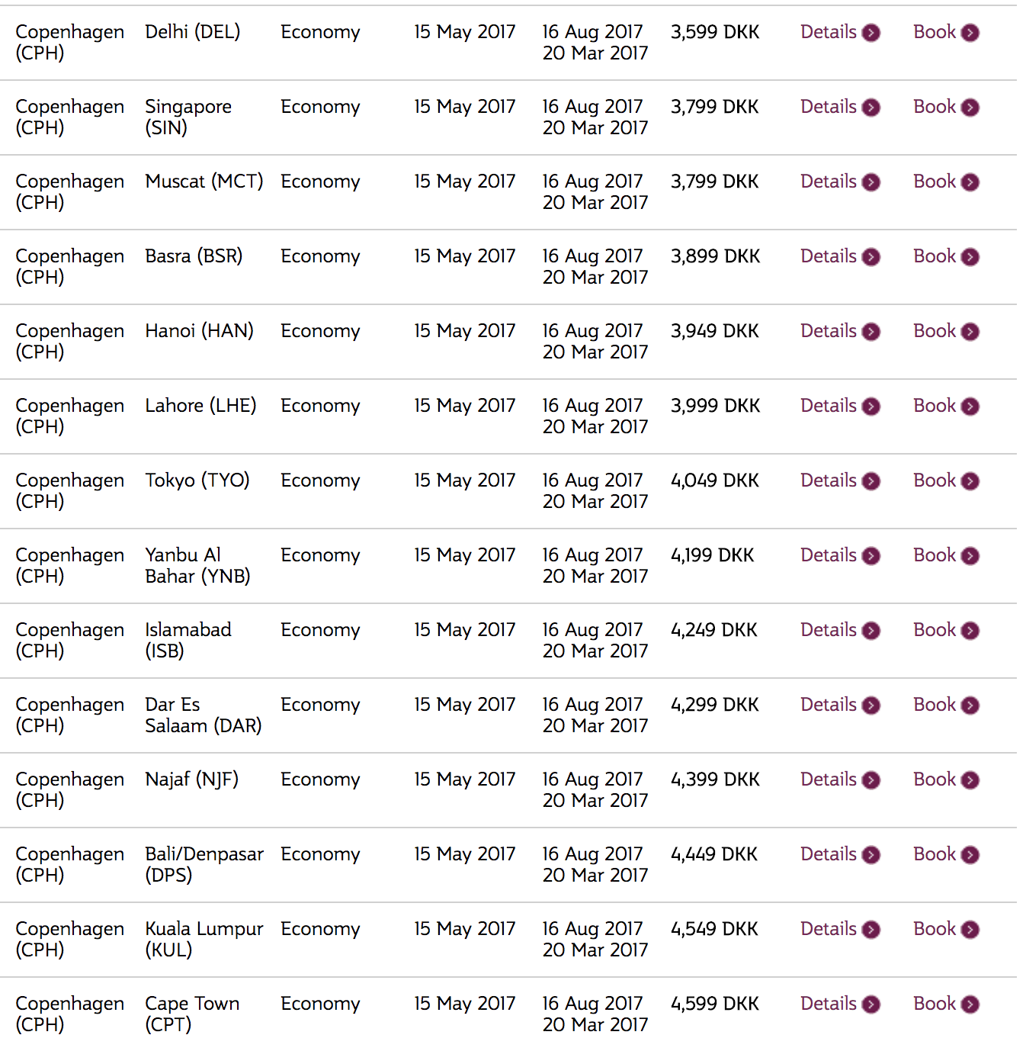
Task: Click the Book arrow icon for Muscat
Action: (970, 182)
